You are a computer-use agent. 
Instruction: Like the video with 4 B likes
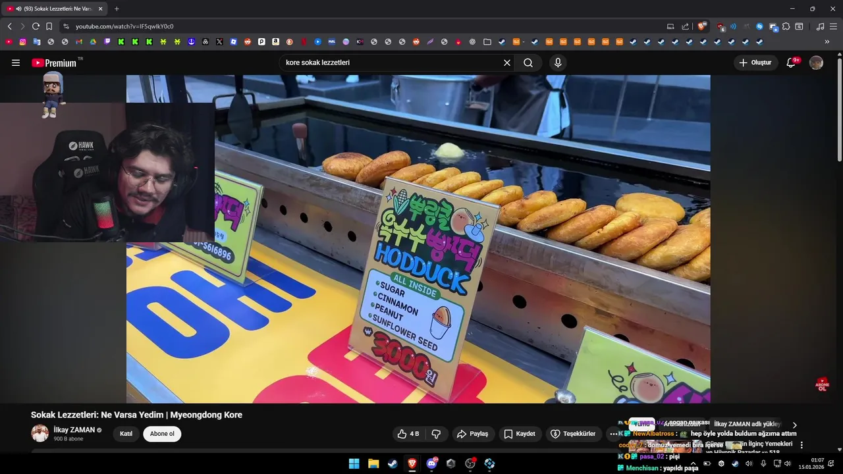point(408,434)
